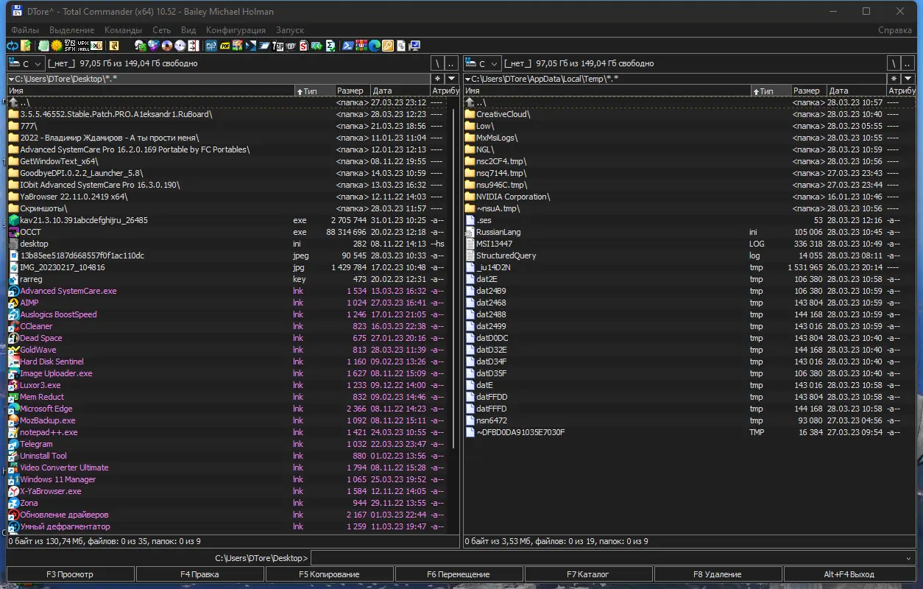Sort right panel by Размер column header
This screenshot has height=589, width=923.
coord(807,91)
